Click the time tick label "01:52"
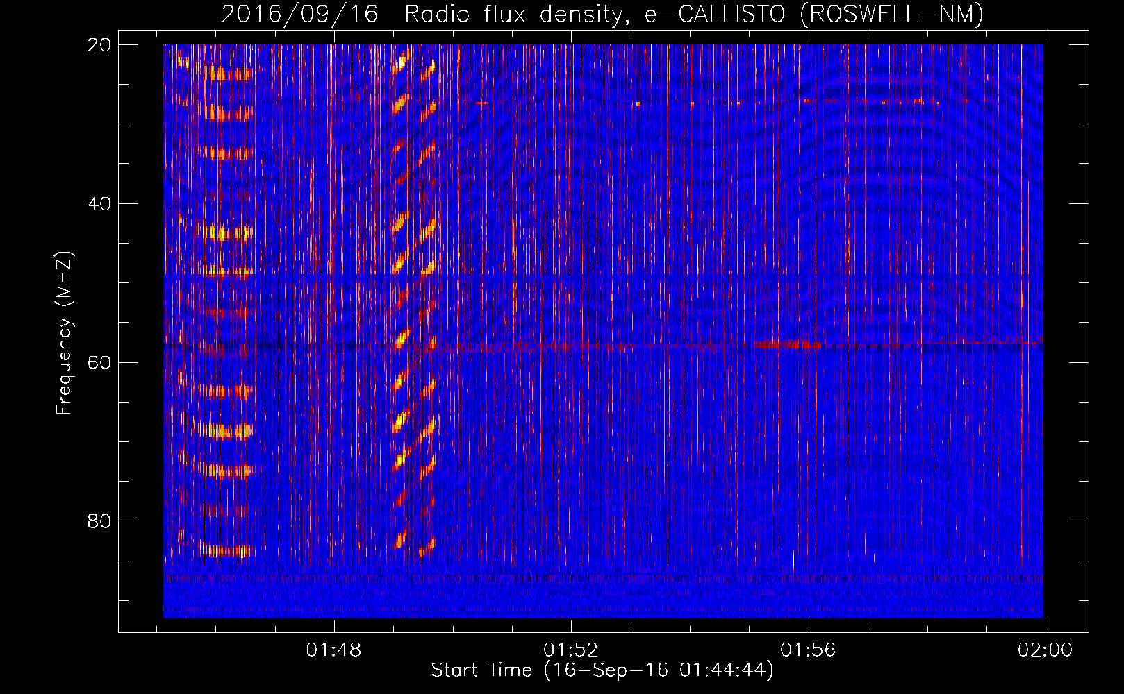Screen dimensions: 1124x694 coord(571,650)
